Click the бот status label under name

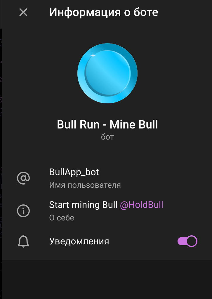pyautogui.click(x=107, y=137)
